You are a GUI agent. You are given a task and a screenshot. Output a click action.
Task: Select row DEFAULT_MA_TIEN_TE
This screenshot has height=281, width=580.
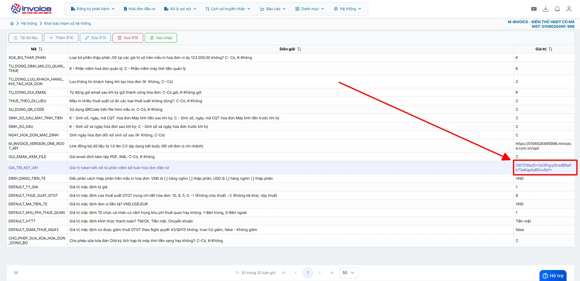click(x=290, y=204)
